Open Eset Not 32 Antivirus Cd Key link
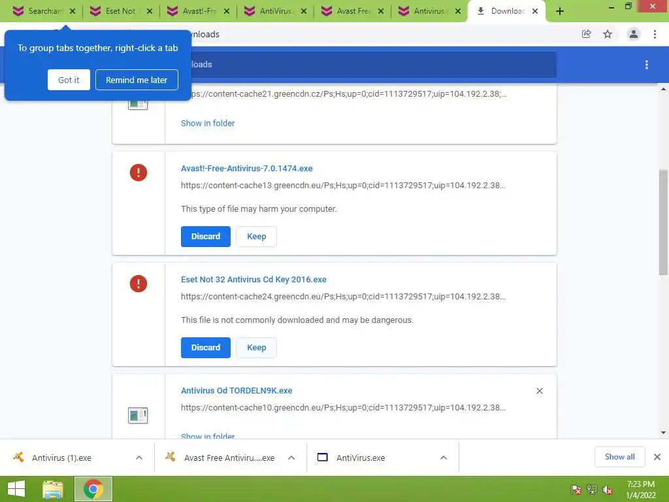 click(253, 280)
